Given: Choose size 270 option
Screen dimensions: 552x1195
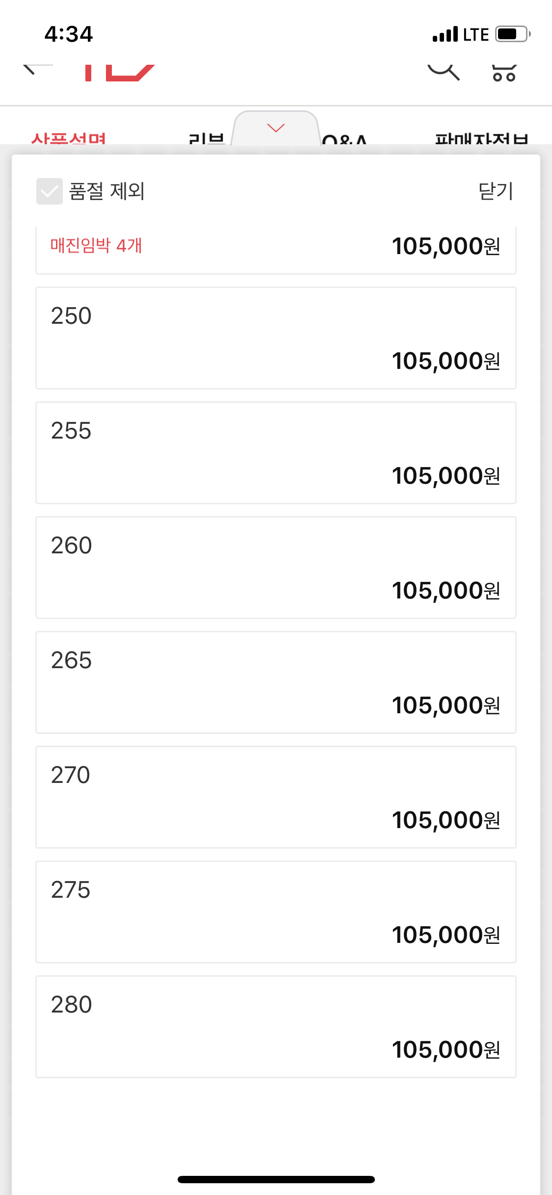Looking at the screenshot, I should pyautogui.click(x=276, y=797).
